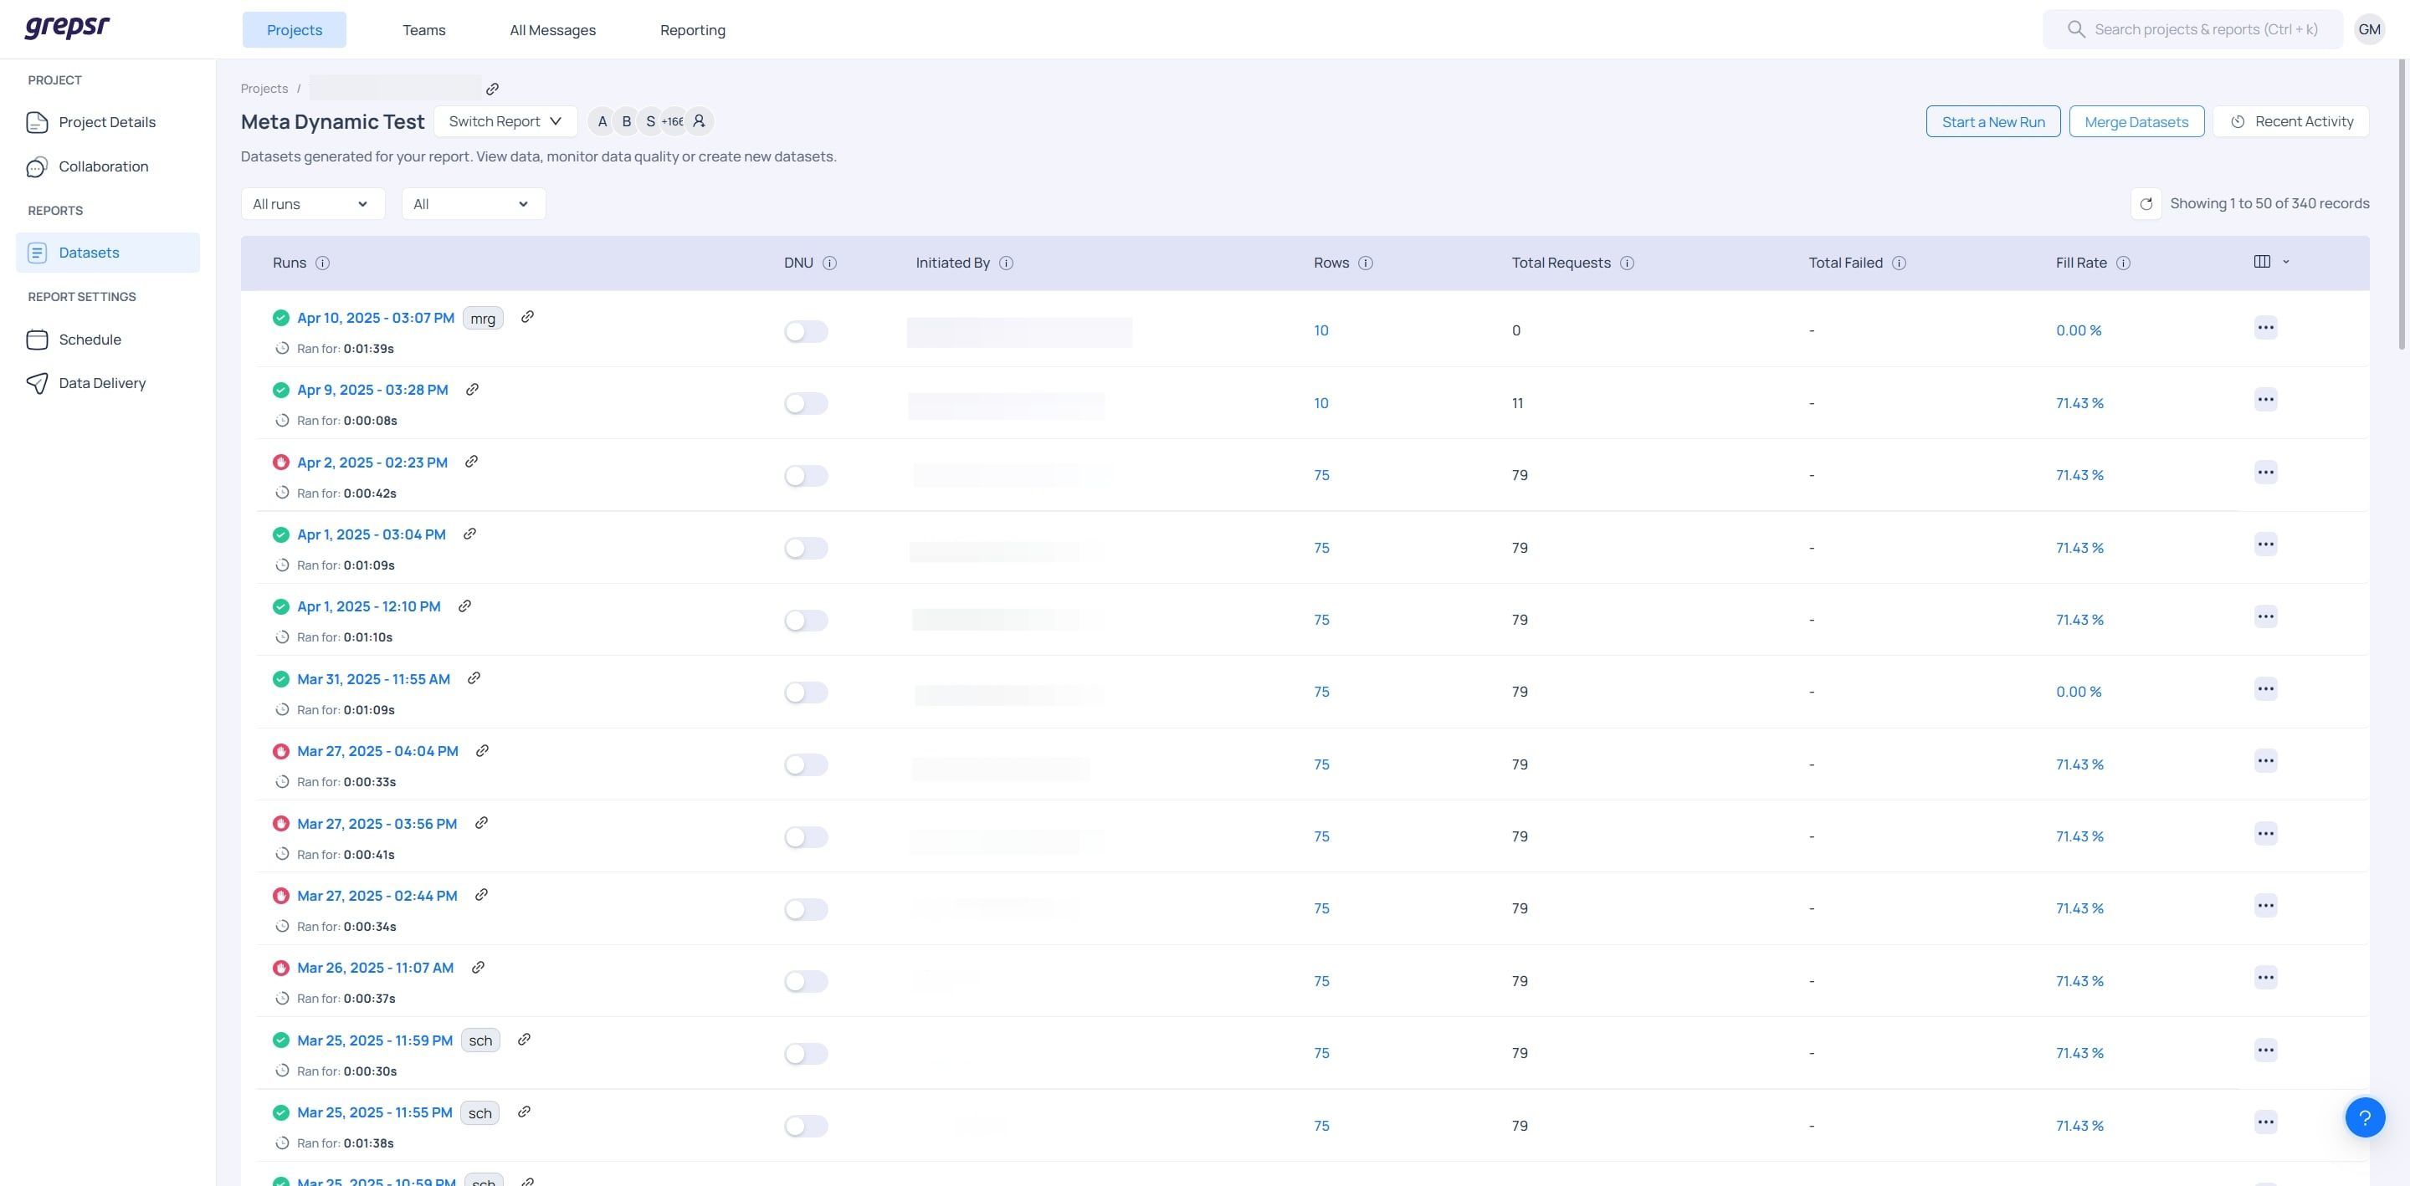Viewport: 2410px width, 1186px height.
Task: Open the Projects tab
Action: (294, 30)
